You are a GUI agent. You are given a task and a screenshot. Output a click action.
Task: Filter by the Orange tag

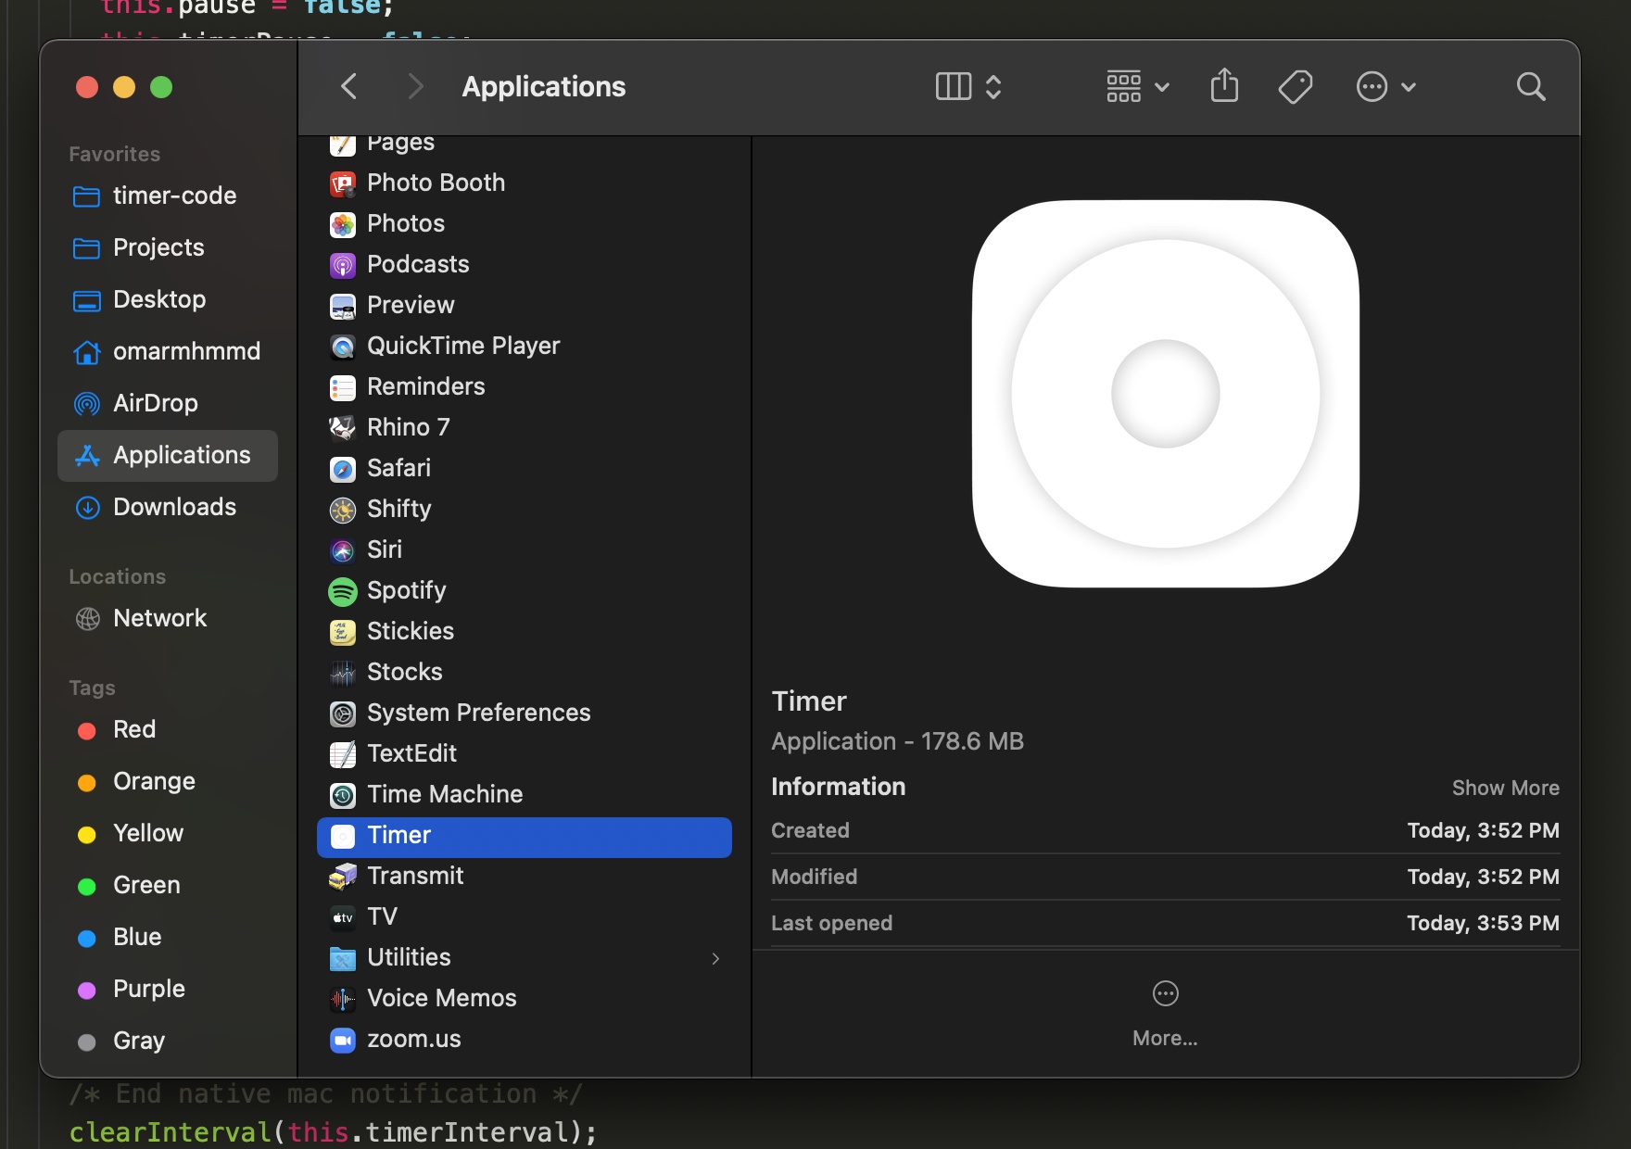(x=168, y=781)
